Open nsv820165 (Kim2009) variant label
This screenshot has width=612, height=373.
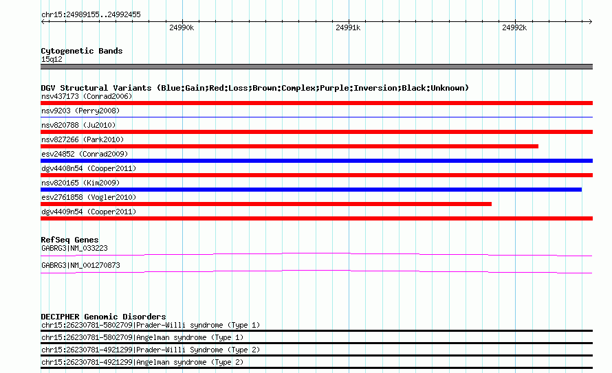click(80, 183)
